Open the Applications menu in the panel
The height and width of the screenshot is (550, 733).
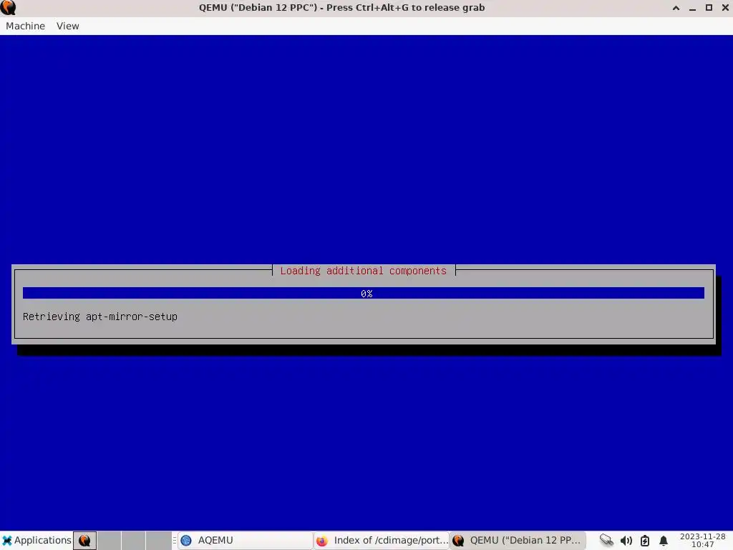[x=37, y=540]
